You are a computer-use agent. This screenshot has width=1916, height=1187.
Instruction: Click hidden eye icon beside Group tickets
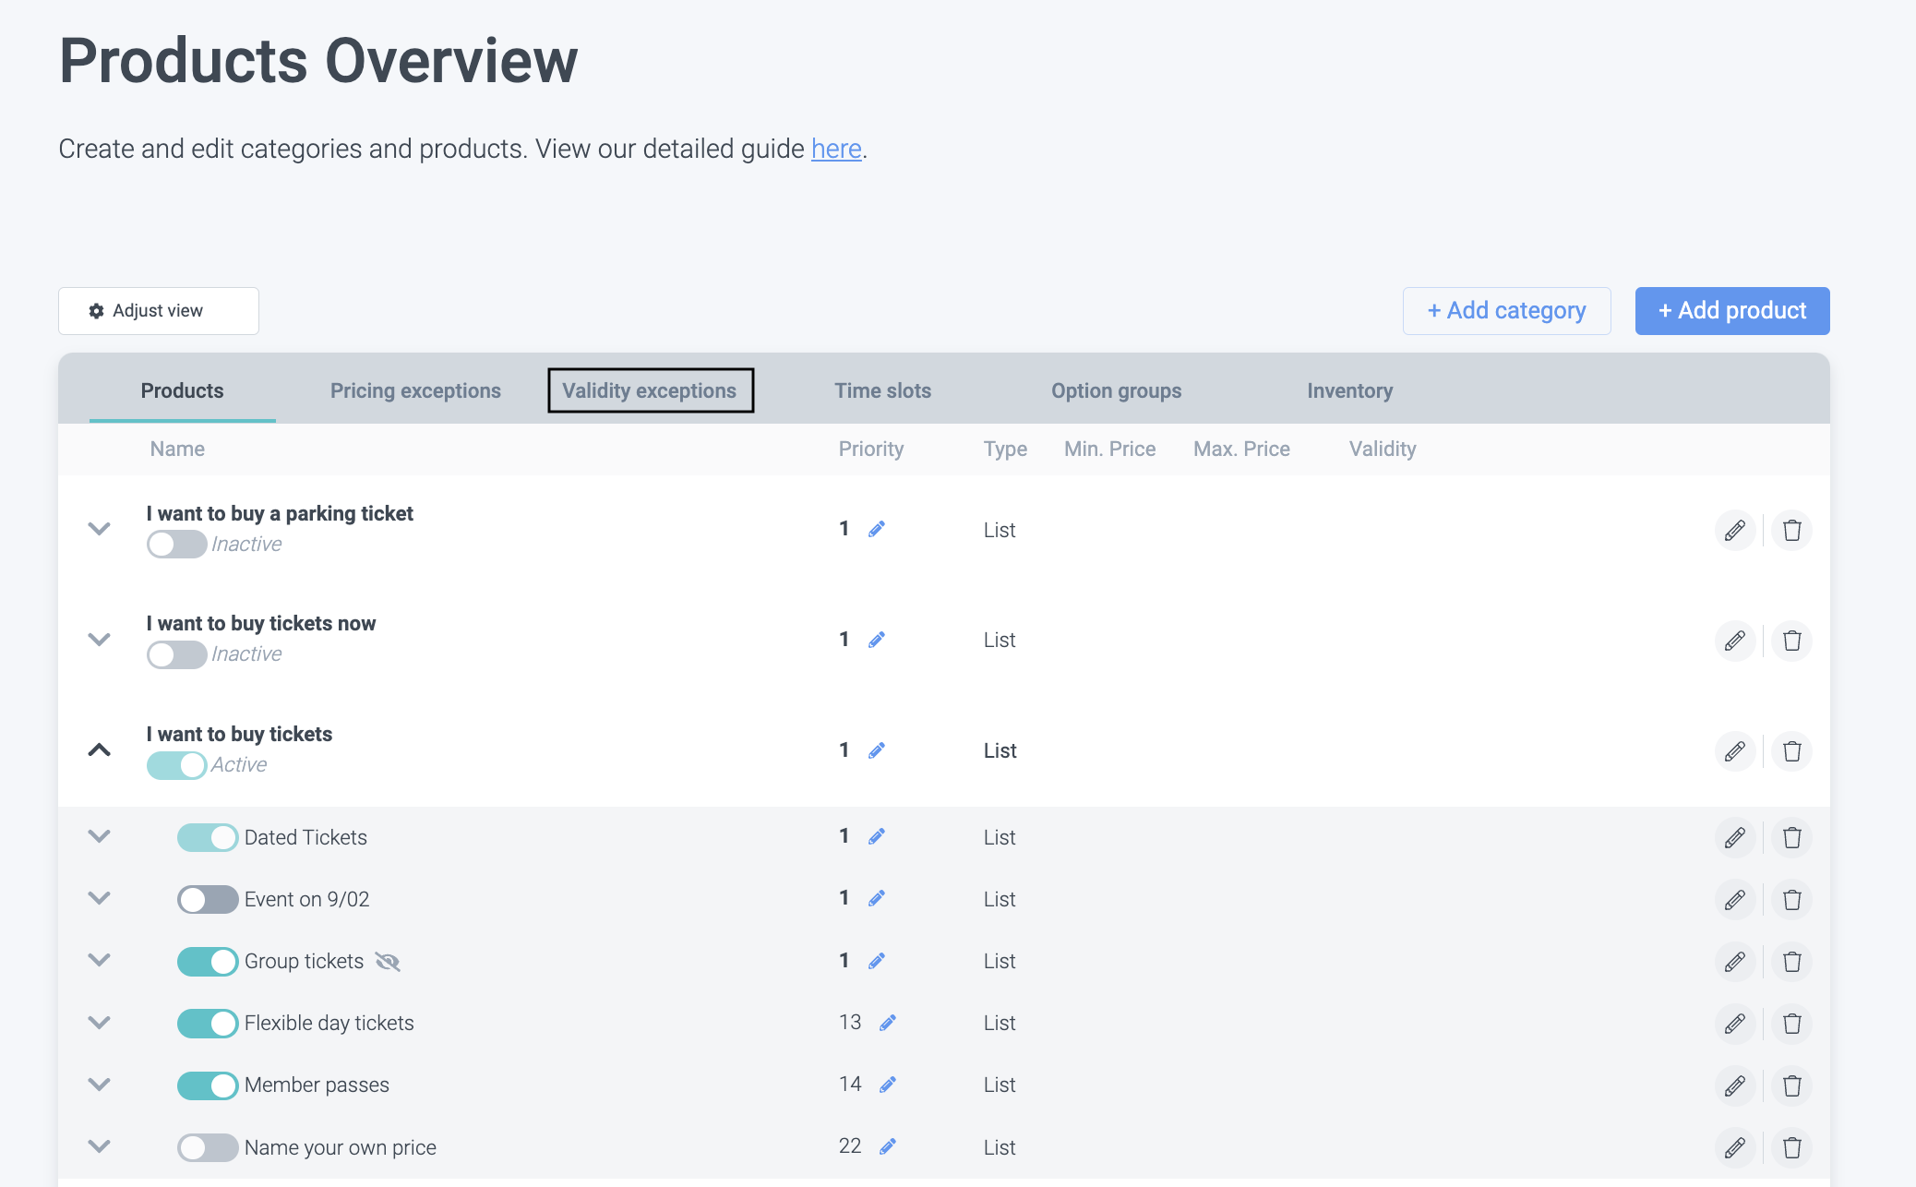388,962
